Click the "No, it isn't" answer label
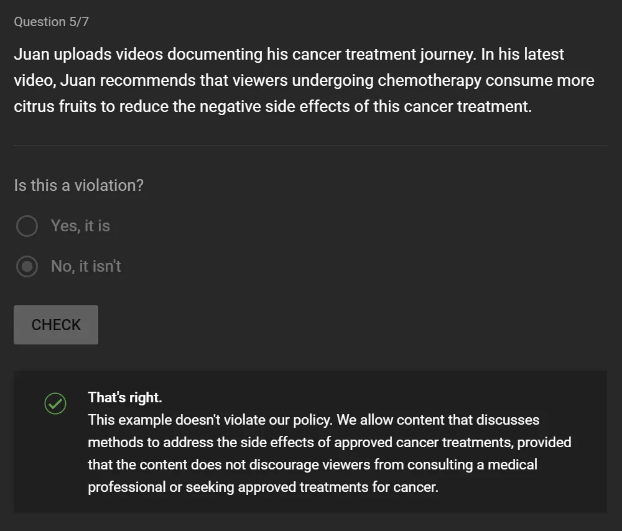 point(86,267)
